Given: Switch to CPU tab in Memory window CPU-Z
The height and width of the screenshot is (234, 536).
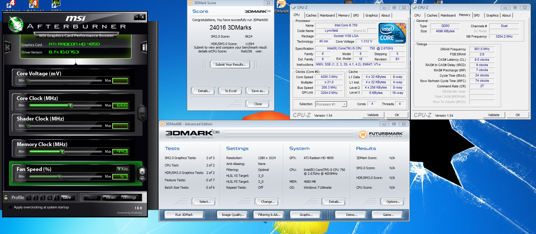Looking at the screenshot, I should point(417,15).
